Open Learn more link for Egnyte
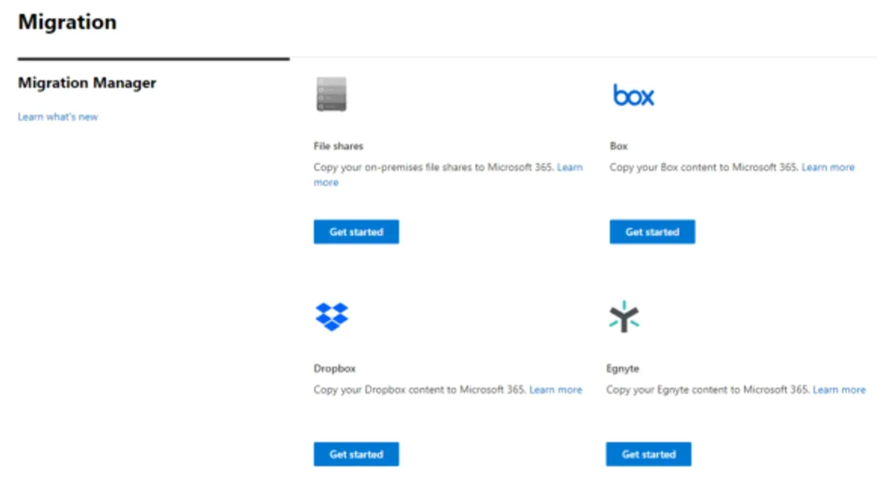Image resolution: width=877 pixels, height=493 pixels. (x=839, y=390)
